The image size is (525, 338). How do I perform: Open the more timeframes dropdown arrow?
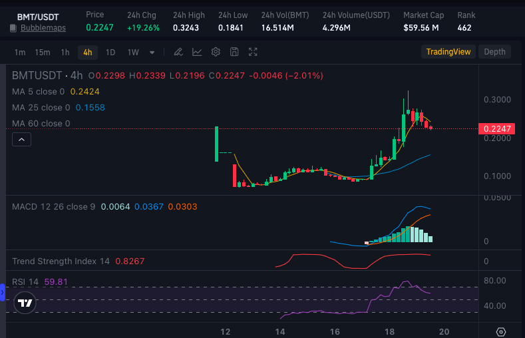pos(152,53)
